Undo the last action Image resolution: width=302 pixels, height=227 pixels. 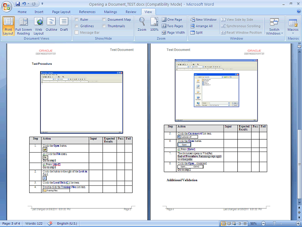pyautogui.click(x=24, y=4)
